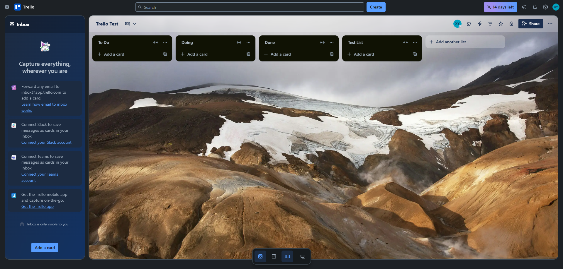Click the Trello Test board title
The height and width of the screenshot is (269, 563).
(107, 24)
